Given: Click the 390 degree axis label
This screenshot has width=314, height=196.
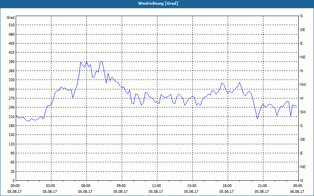Looking at the screenshot, I should (12, 62).
